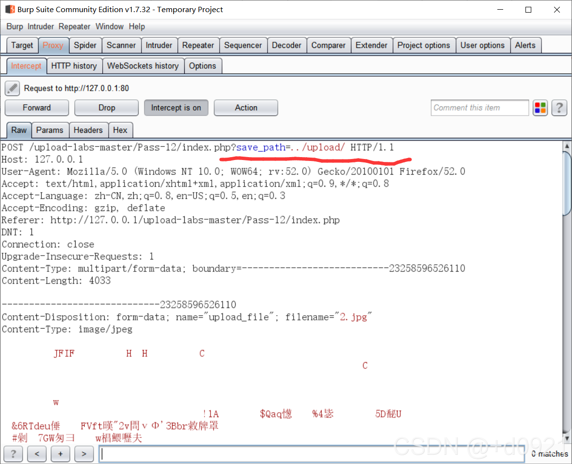The width and height of the screenshot is (572, 464).
Task: Open the Project options tab
Action: pos(424,45)
